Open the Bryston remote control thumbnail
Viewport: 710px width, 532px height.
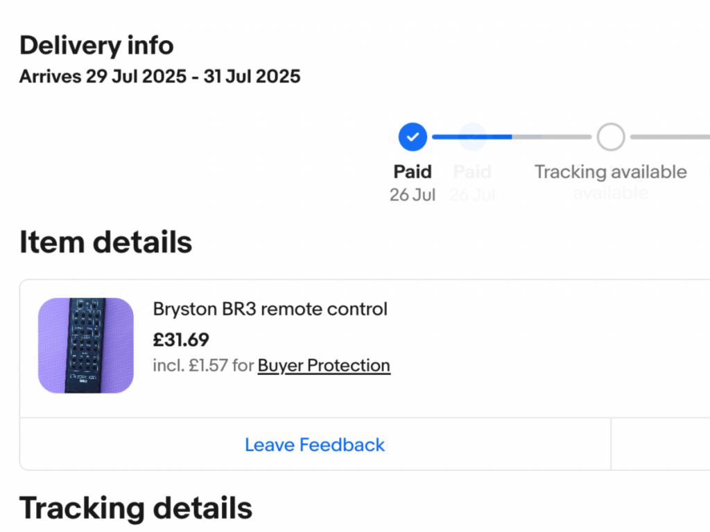pos(85,345)
